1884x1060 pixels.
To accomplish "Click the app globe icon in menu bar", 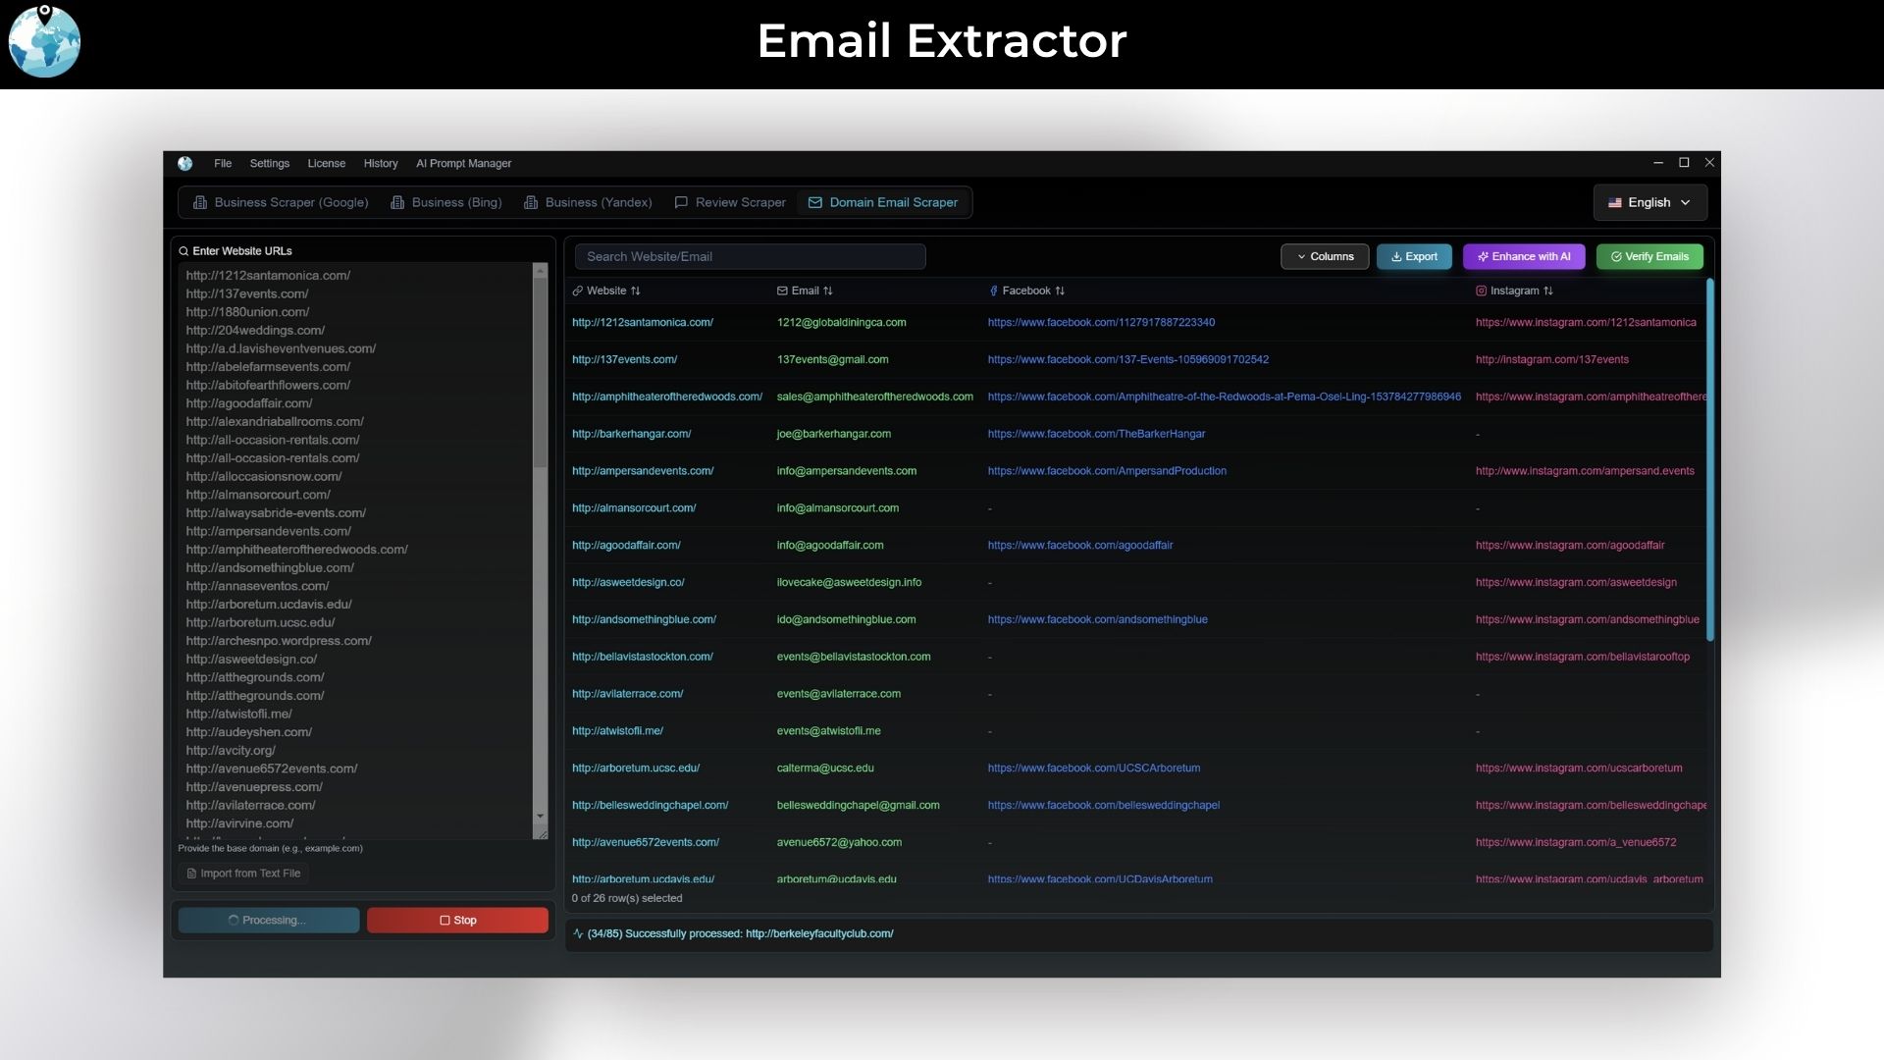I will pos(184,164).
